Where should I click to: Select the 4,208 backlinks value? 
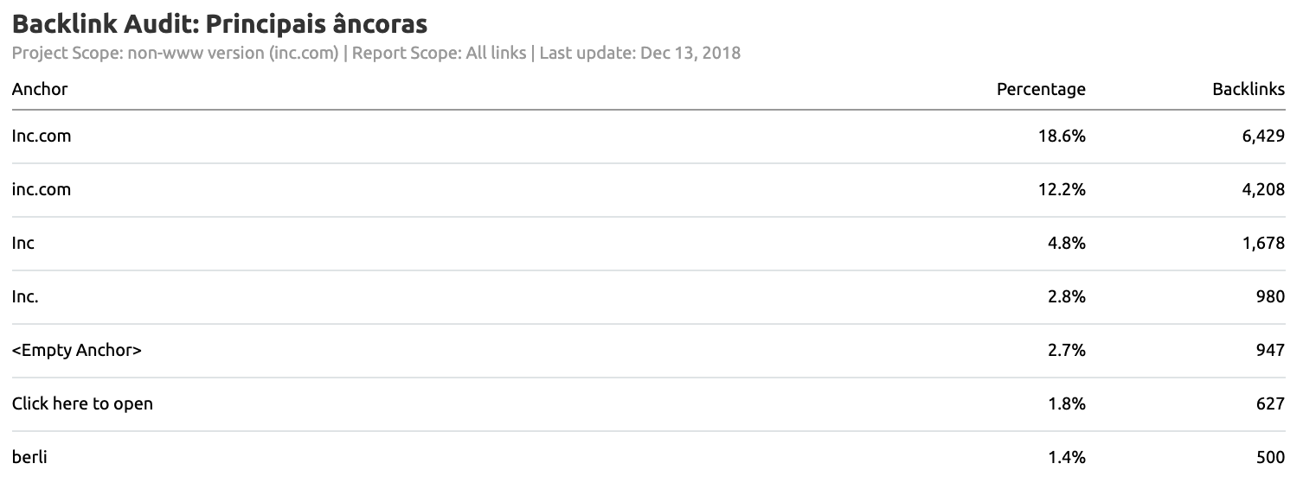[1261, 189]
